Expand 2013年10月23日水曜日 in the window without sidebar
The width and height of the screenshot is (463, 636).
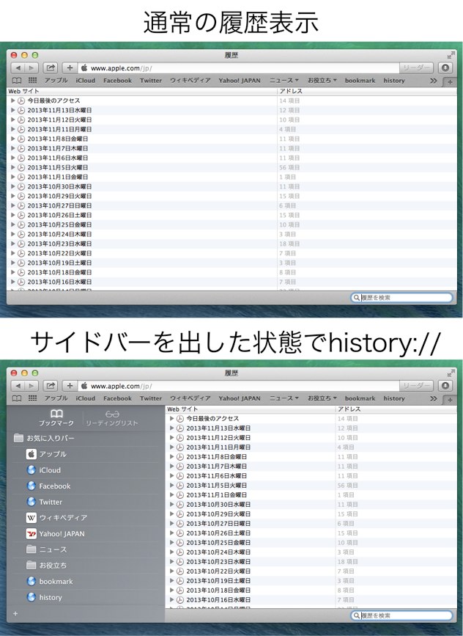point(12,244)
